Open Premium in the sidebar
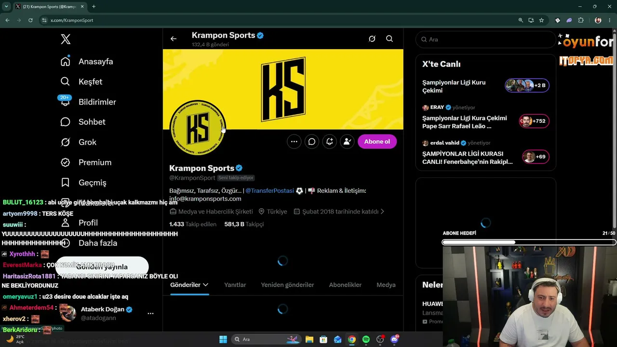The image size is (617, 347). pos(86,162)
